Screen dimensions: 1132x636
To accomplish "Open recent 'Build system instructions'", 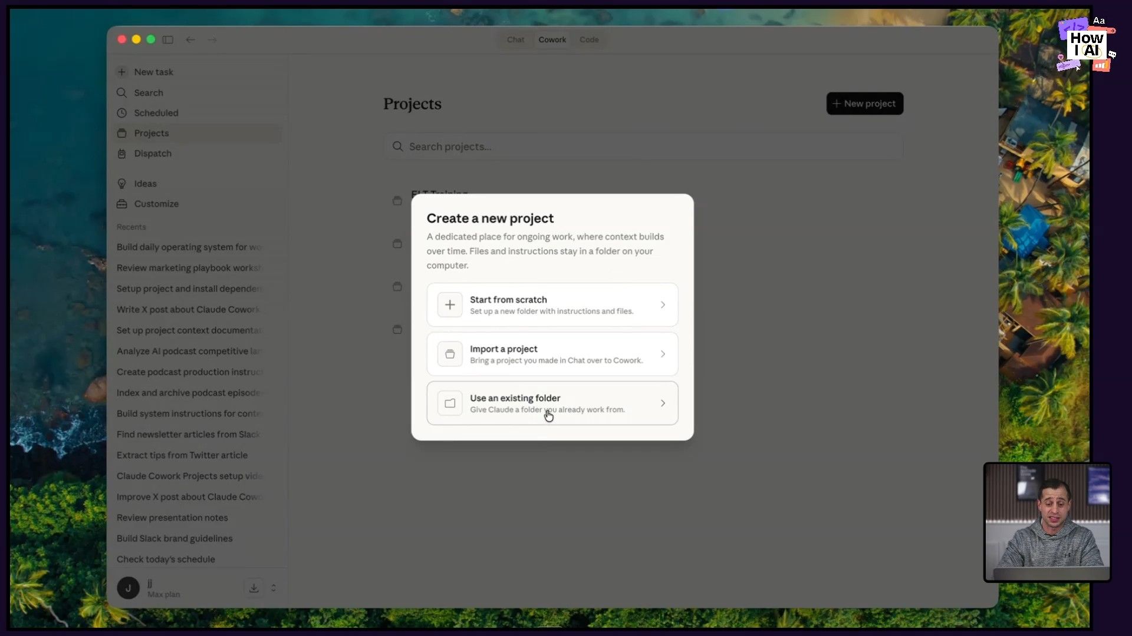I will (190, 413).
